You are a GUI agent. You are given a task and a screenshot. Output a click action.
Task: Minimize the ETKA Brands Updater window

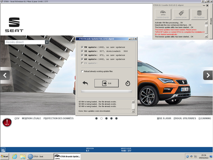tap(129, 39)
